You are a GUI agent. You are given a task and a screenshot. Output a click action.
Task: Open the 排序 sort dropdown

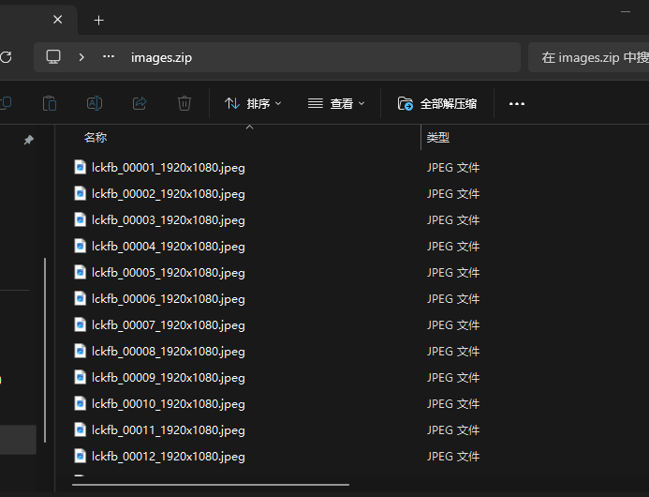click(x=253, y=103)
